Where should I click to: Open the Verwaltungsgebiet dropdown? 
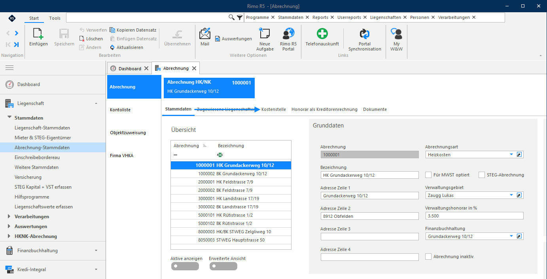[511, 195]
